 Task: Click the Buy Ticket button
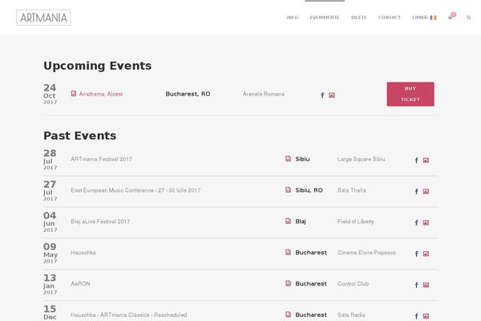[410, 94]
